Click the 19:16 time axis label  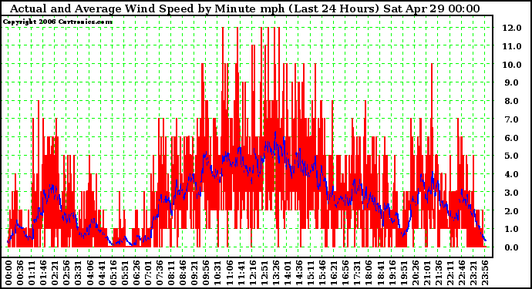[x=392, y=273]
